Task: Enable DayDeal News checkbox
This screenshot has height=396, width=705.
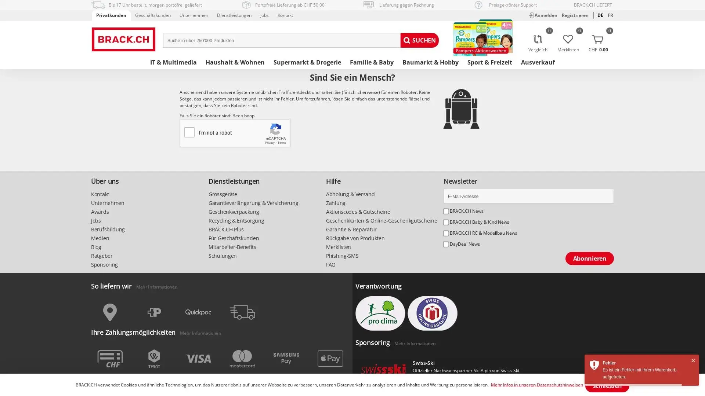Action: 446,245
